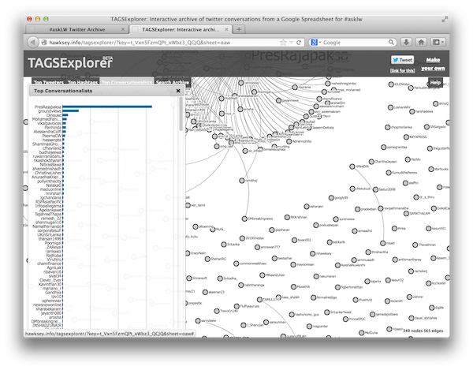Open the Help button

pyautogui.click(x=435, y=82)
